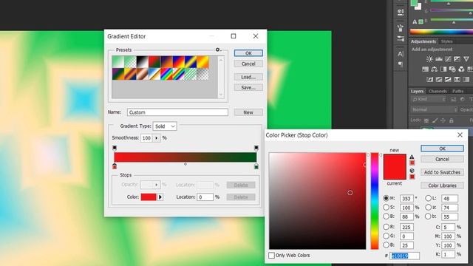
Task: Add an Invert adjustment layer
Action: coord(430,80)
